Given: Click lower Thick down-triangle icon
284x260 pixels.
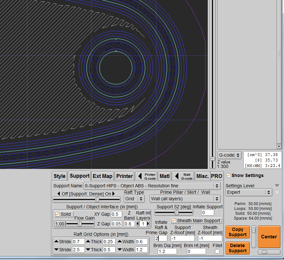Looking at the screenshot, I should 88,250.
